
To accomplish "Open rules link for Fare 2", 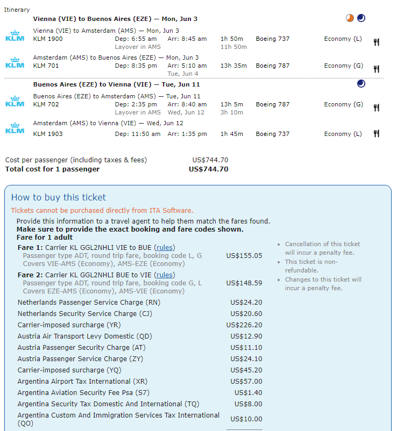I will click(165, 275).
